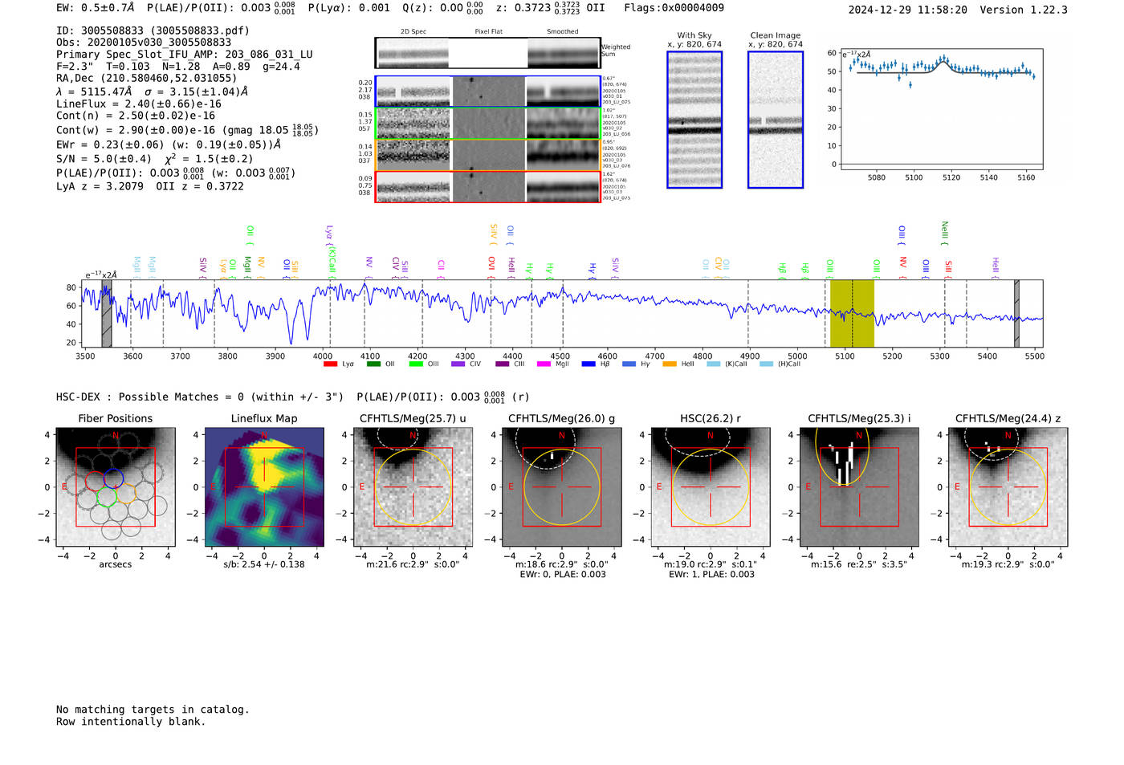Click the s/b: 2.54 +/- 0.138 caption

click(x=264, y=564)
